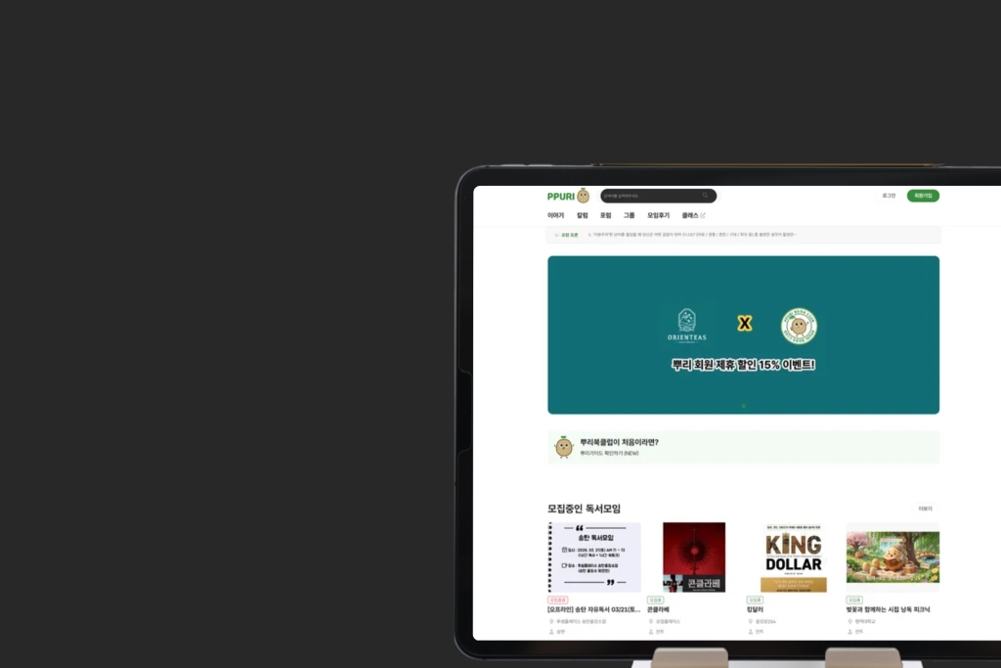The width and height of the screenshot is (1001, 668).
Task: Click the green 회원가입 button
Action: [x=923, y=196]
